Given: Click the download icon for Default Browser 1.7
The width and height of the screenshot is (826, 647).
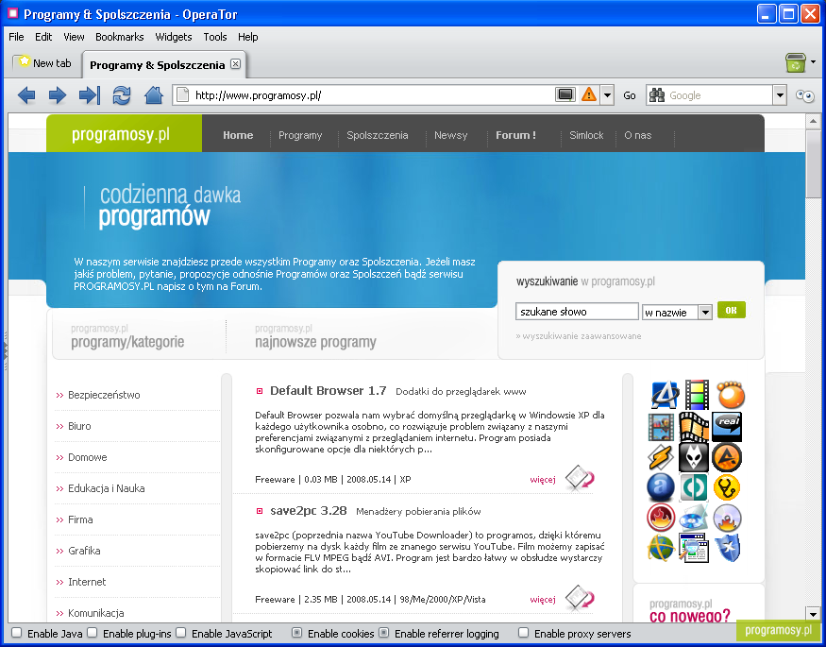Looking at the screenshot, I should (580, 478).
